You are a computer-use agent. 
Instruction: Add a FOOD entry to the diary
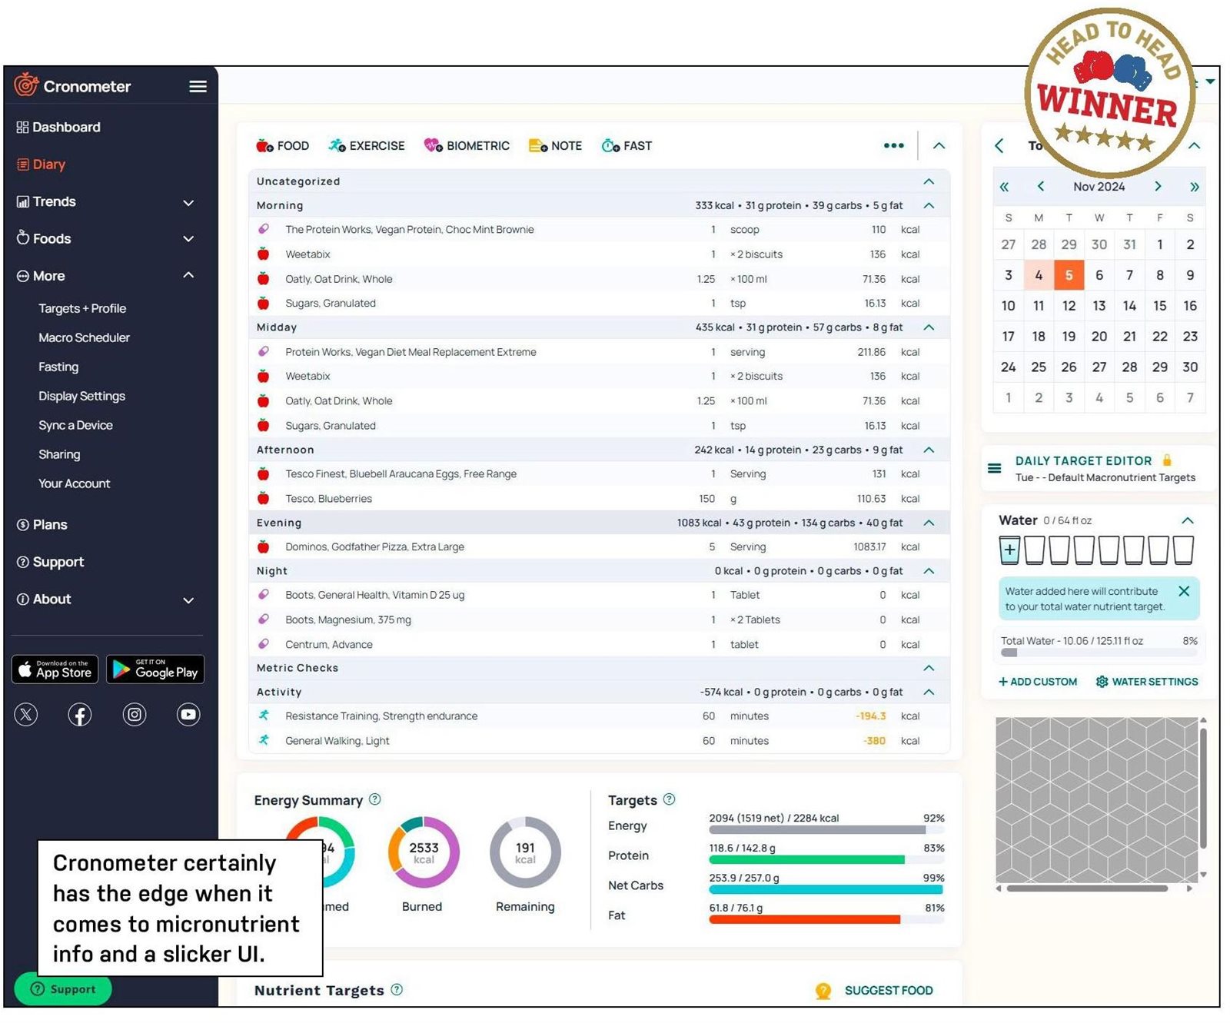282,145
